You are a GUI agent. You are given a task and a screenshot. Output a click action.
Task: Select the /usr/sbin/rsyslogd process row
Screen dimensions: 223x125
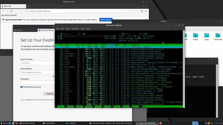point(119,91)
